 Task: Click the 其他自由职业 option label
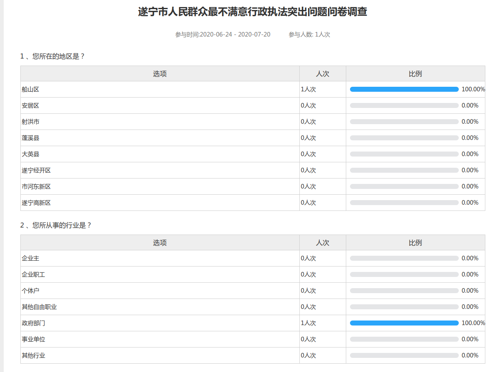click(x=39, y=307)
